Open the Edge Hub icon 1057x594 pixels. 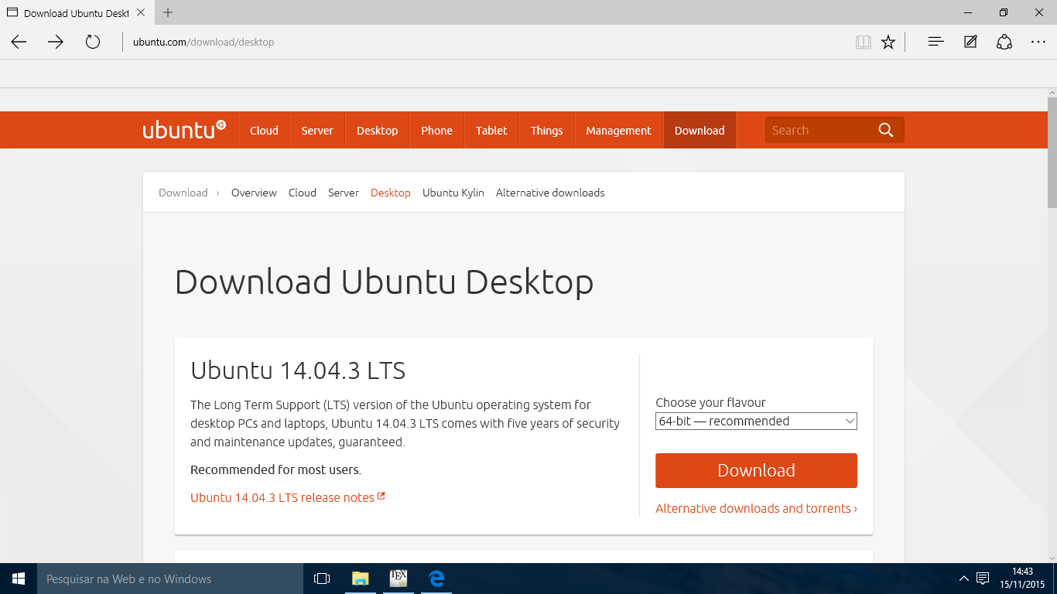936,43
